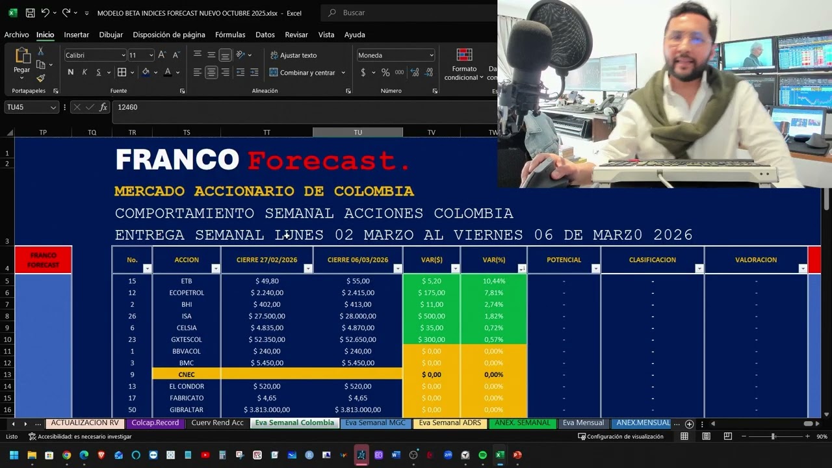Open the Alineación dialog launcher

coord(348,91)
